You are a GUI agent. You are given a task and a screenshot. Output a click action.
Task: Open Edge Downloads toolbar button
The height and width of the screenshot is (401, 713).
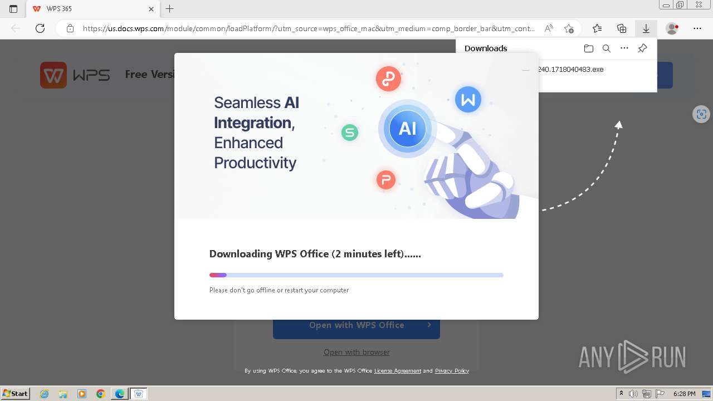coord(646,28)
